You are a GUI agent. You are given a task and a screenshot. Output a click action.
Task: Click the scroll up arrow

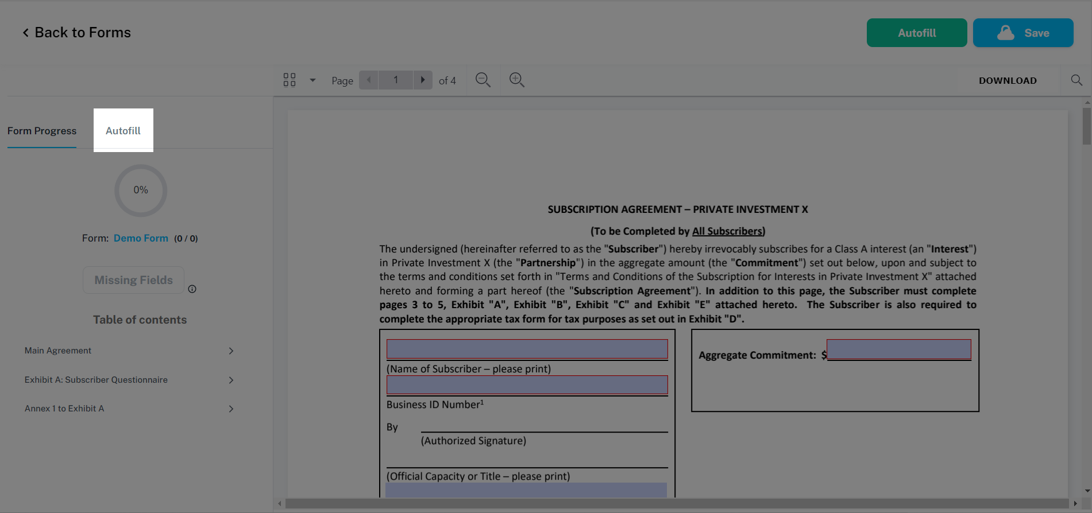click(1086, 102)
